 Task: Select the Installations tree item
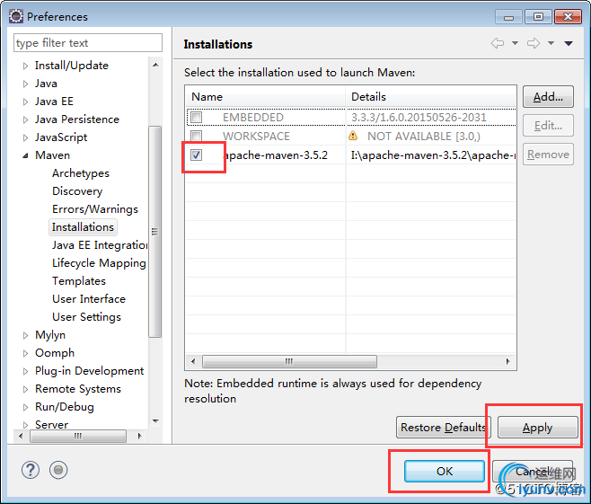[x=83, y=227]
